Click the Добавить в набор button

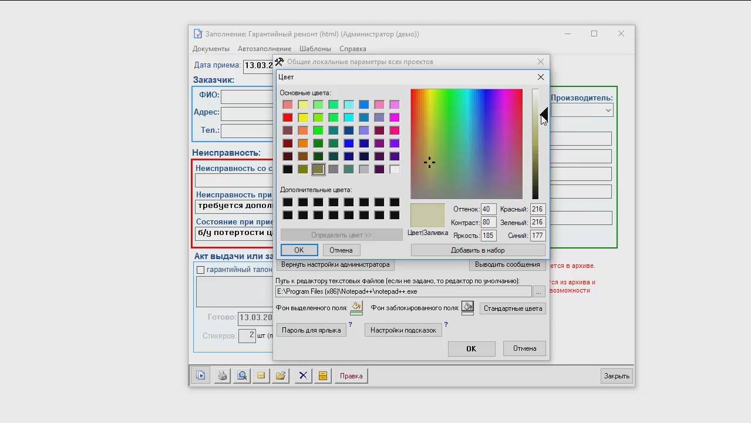(478, 250)
